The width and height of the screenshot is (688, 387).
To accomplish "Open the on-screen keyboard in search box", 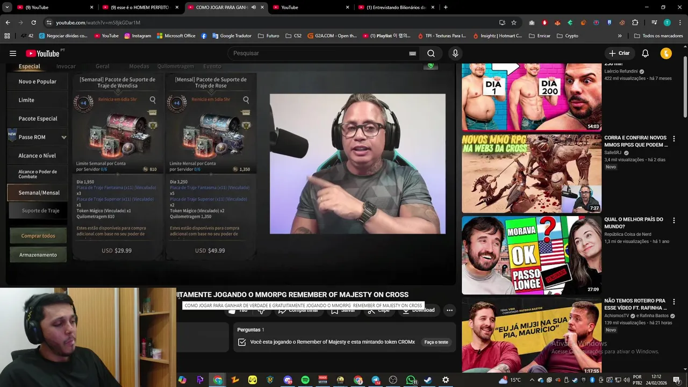I will point(412,53).
